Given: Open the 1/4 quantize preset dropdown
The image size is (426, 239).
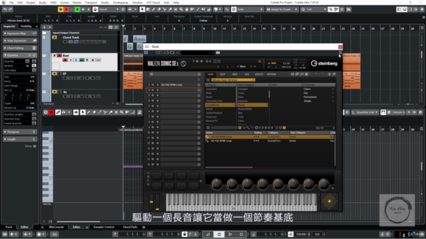Looking at the screenshot, I should [x=316, y=9].
